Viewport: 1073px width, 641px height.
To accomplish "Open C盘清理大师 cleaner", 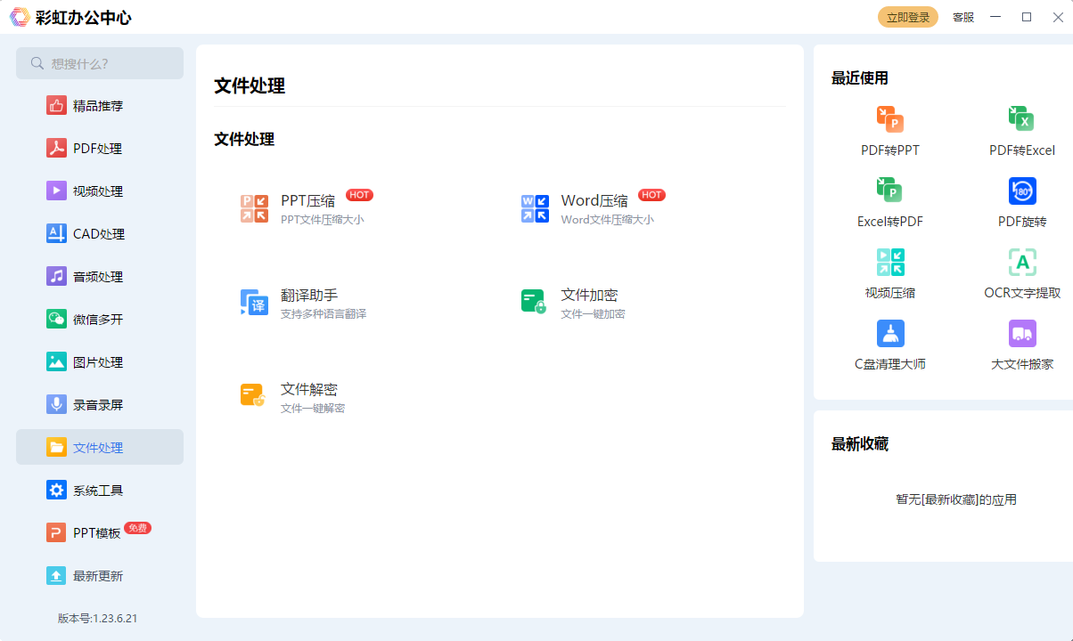I will 889,343.
